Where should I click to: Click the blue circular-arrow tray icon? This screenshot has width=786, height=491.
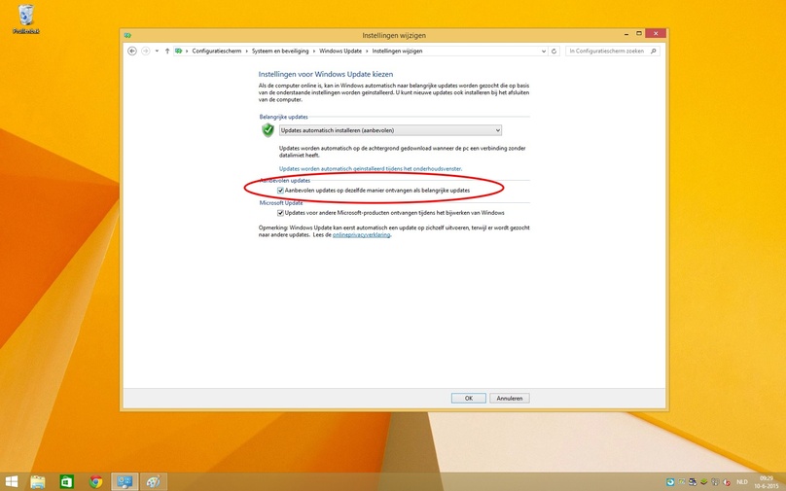click(x=670, y=482)
